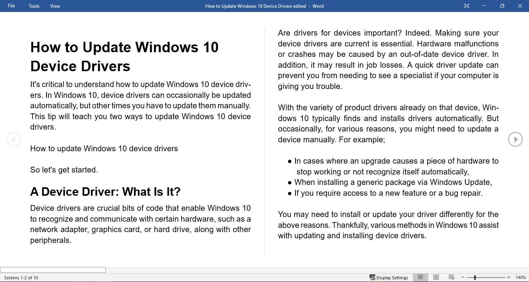Image resolution: width=529 pixels, height=282 pixels.
Task: Open the File menu
Action: tap(11, 6)
